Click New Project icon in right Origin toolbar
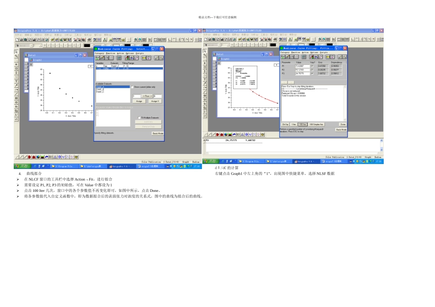 pyautogui.click(x=206, y=39)
